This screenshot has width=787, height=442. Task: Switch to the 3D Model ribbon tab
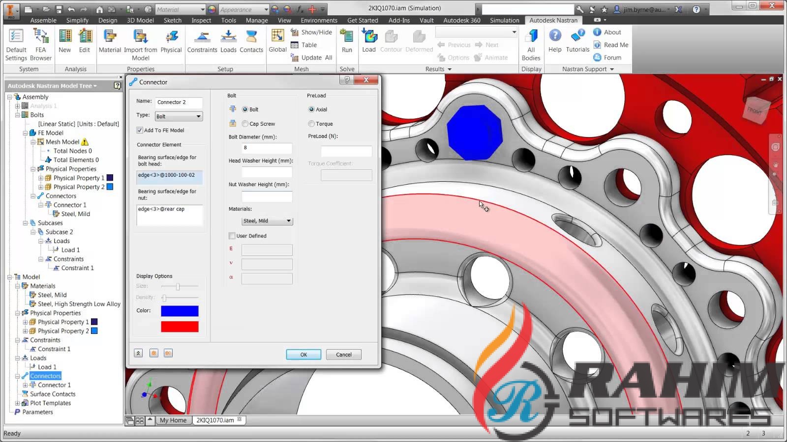(x=140, y=20)
